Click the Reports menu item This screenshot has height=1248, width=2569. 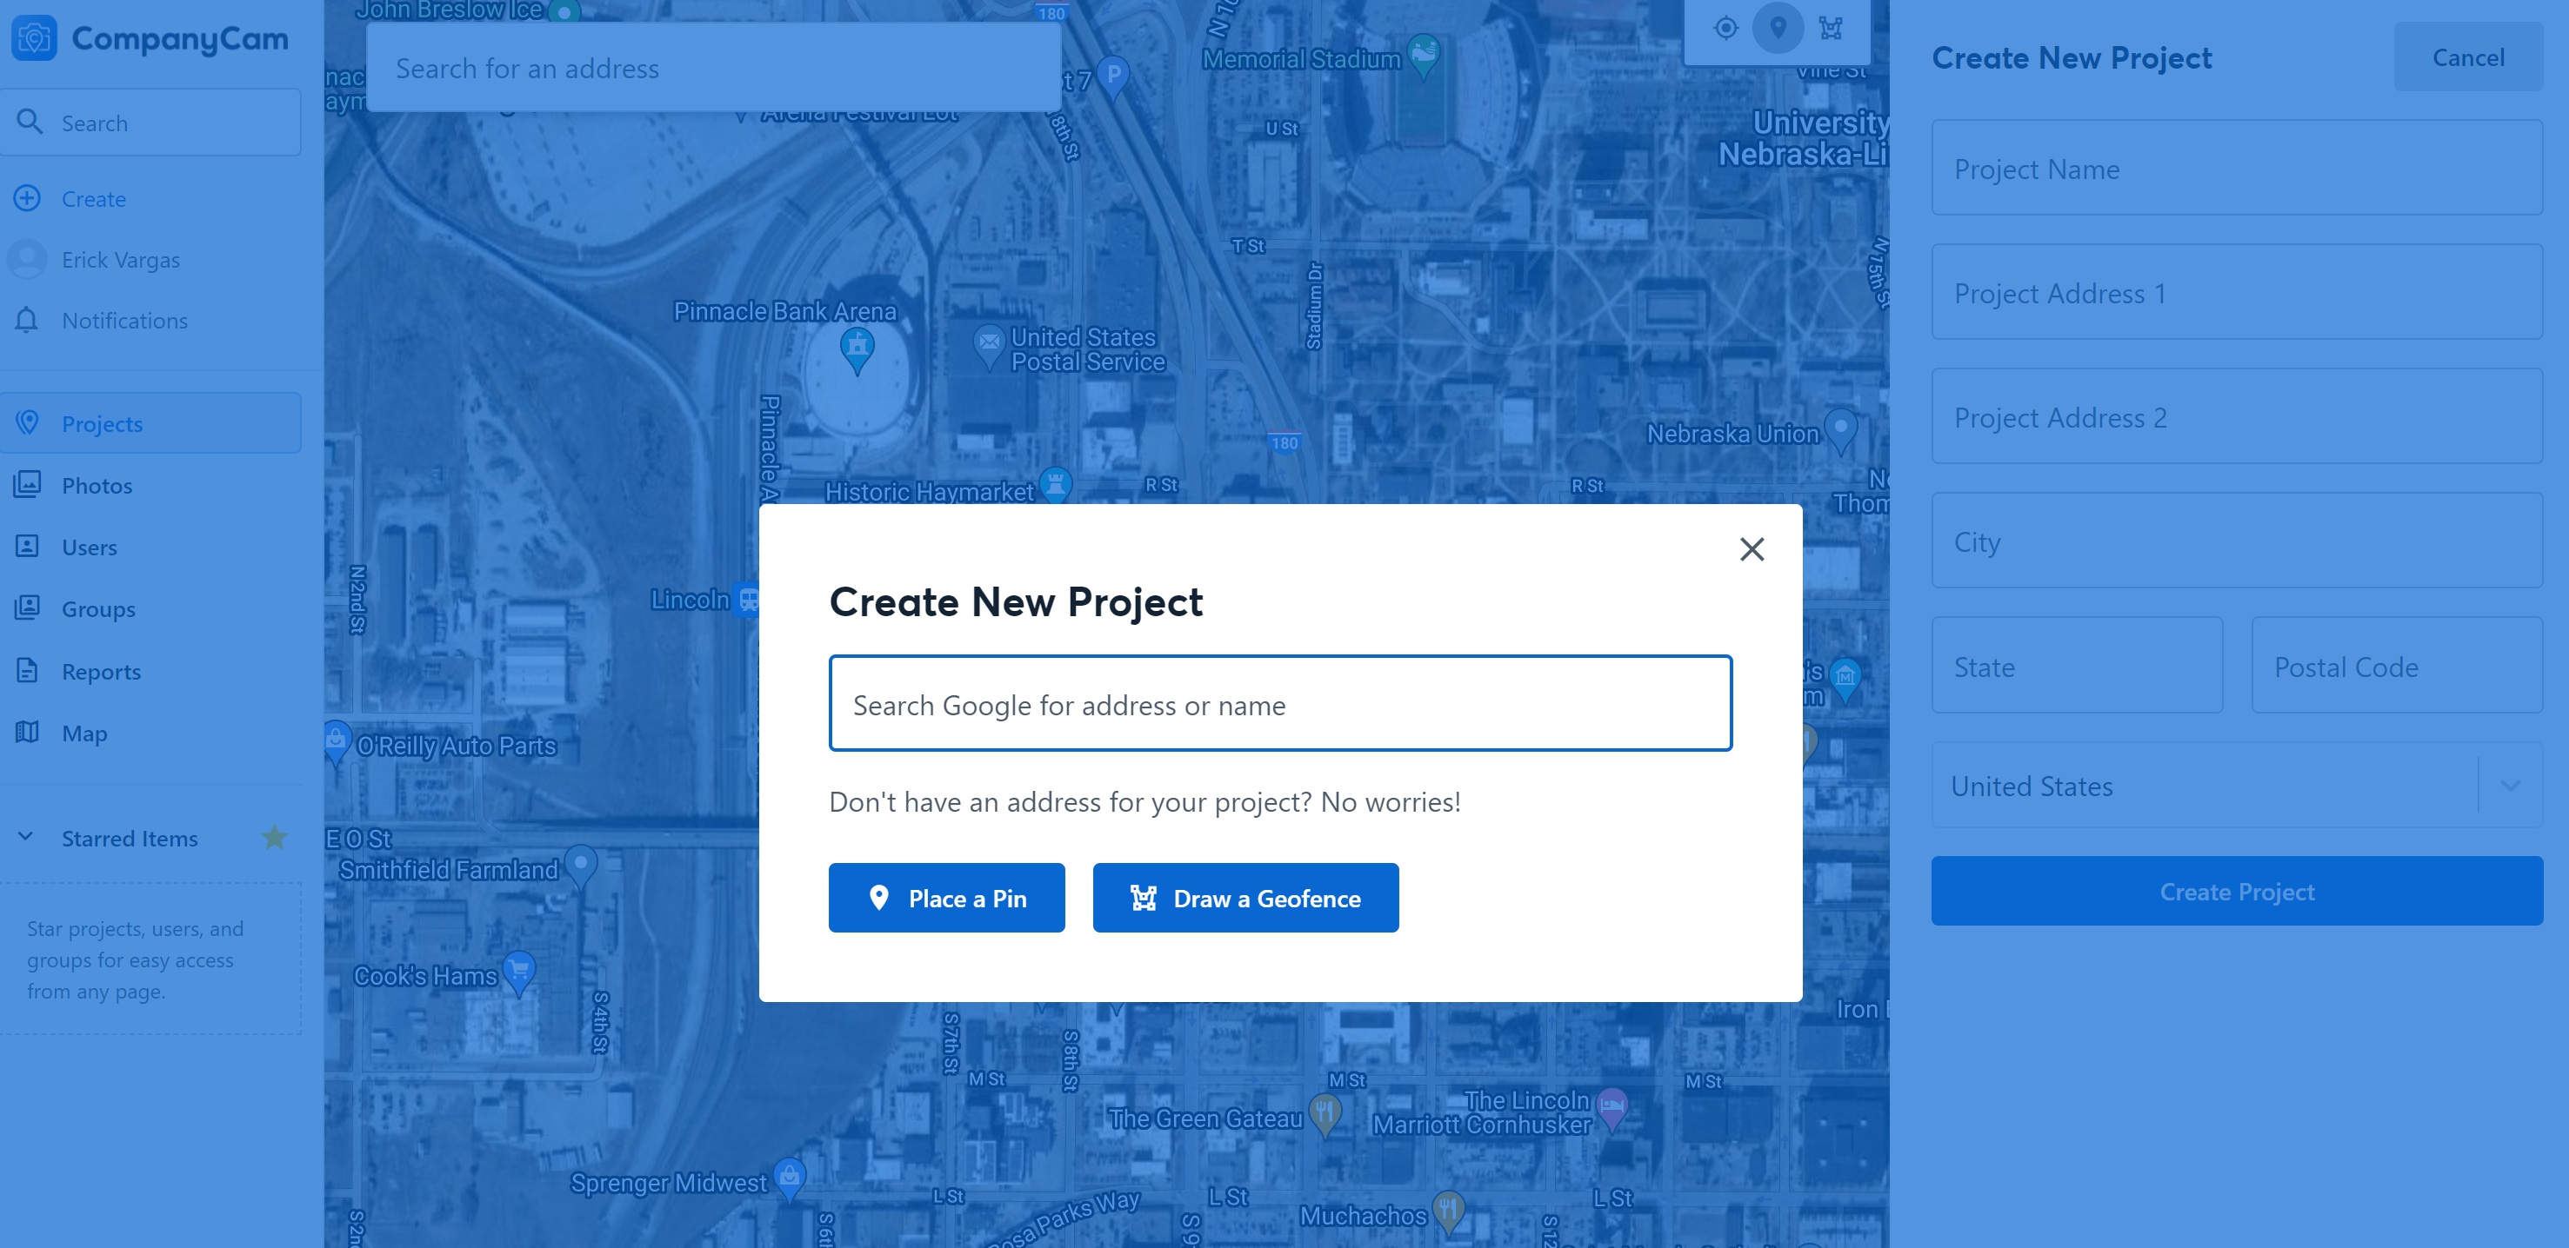point(102,670)
